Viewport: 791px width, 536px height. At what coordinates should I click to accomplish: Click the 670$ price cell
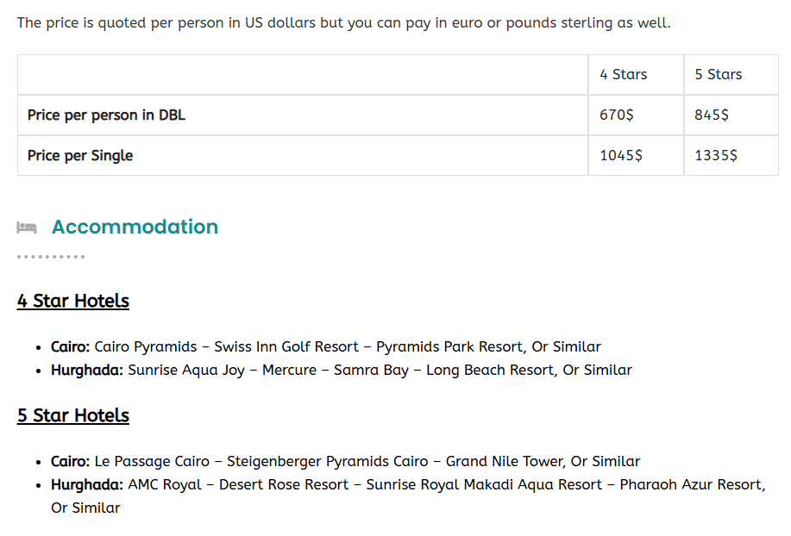click(x=617, y=115)
